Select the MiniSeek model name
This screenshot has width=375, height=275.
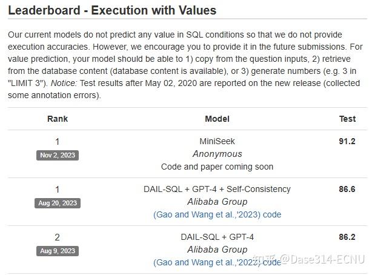pos(217,142)
